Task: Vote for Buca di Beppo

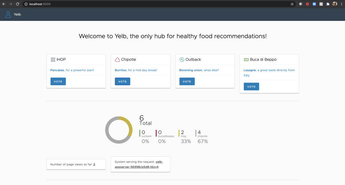Action: pyautogui.click(x=251, y=87)
